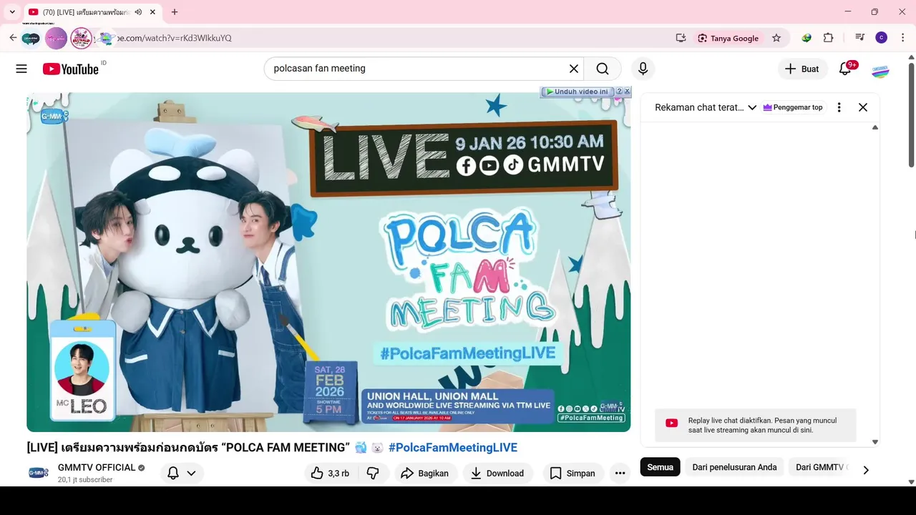Viewport: 916px width, 515px height.
Task: Install the page via the address bar icon
Action: coord(681,38)
